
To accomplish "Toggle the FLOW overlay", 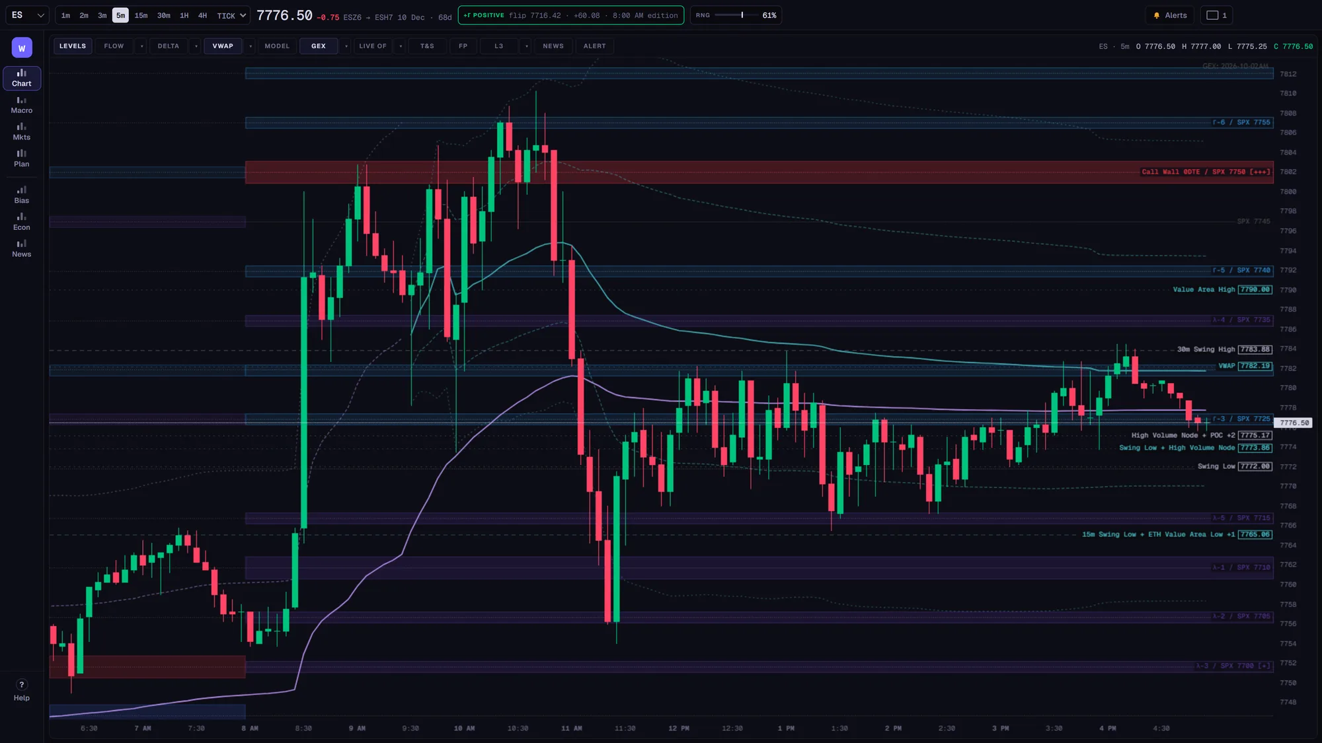I will [114, 46].
